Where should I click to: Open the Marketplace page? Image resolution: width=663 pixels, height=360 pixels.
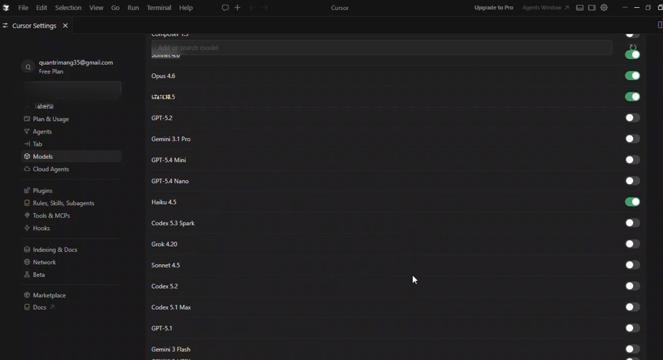(x=49, y=295)
